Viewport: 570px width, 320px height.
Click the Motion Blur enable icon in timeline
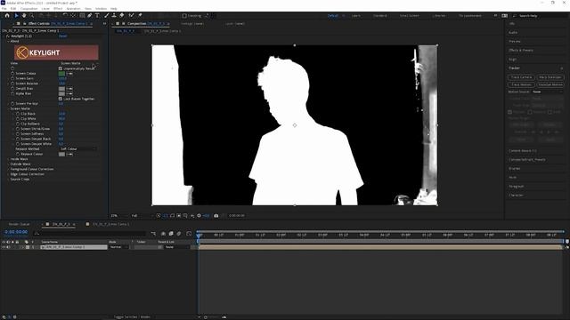[x=178, y=234]
